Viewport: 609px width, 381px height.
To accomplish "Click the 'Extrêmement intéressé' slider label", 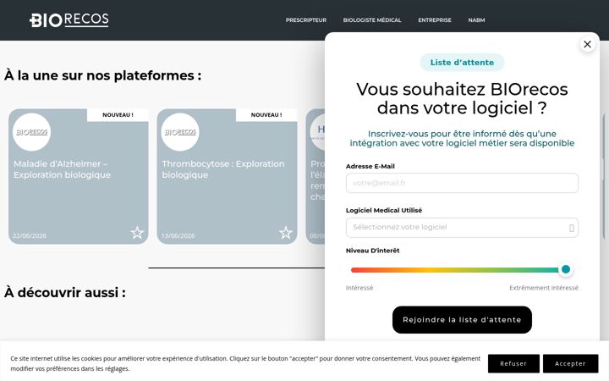I will [x=544, y=288].
